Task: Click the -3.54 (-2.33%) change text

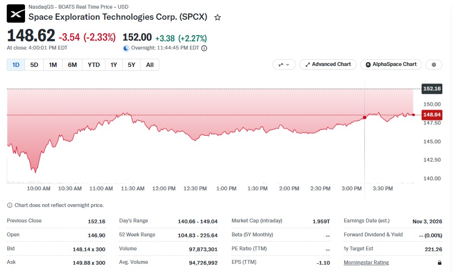Action: point(87,37)
